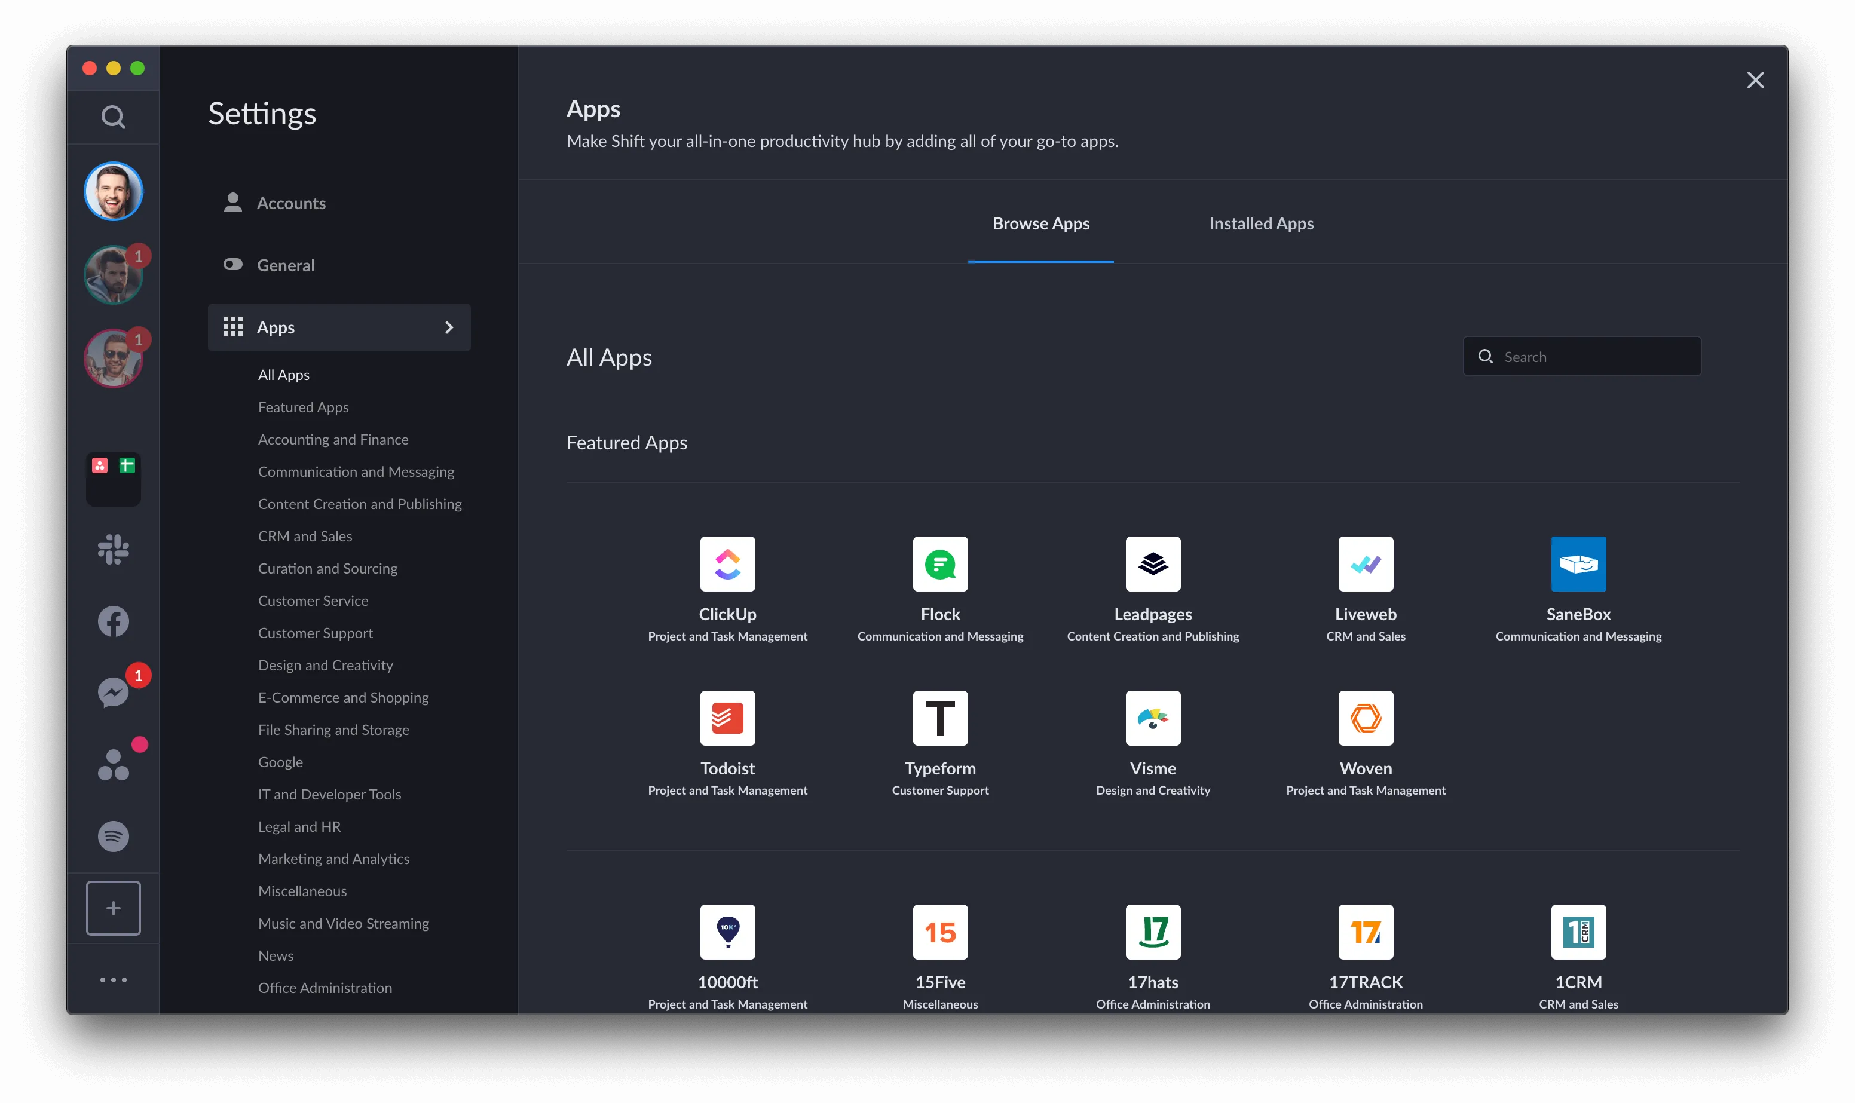This screenshot has height=1103, width=1855.
Task: Open the Woven app icon
Action: tap(1365, 718)
